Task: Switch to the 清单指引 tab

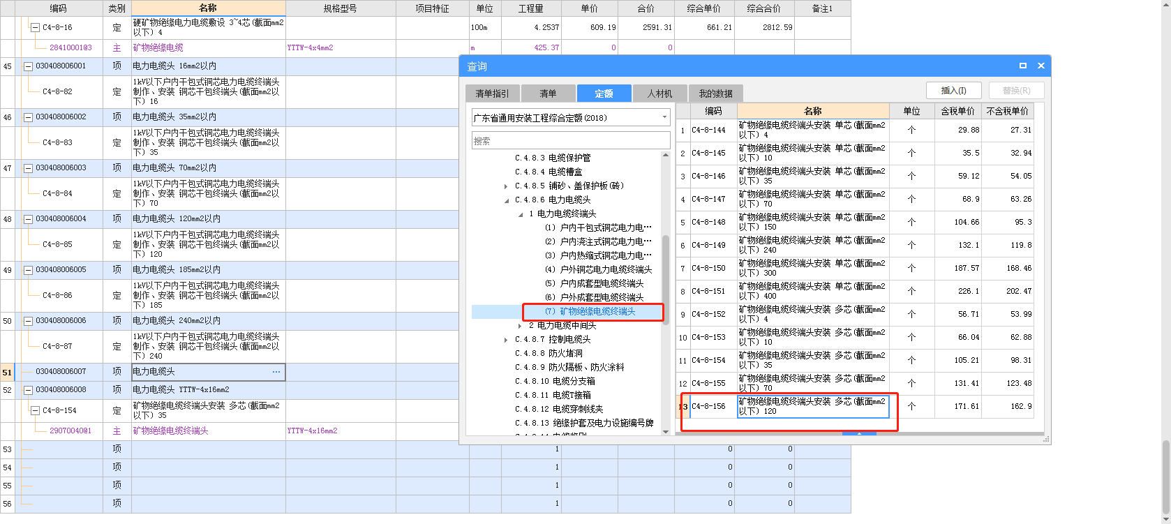Action: (x=492, y=93)
